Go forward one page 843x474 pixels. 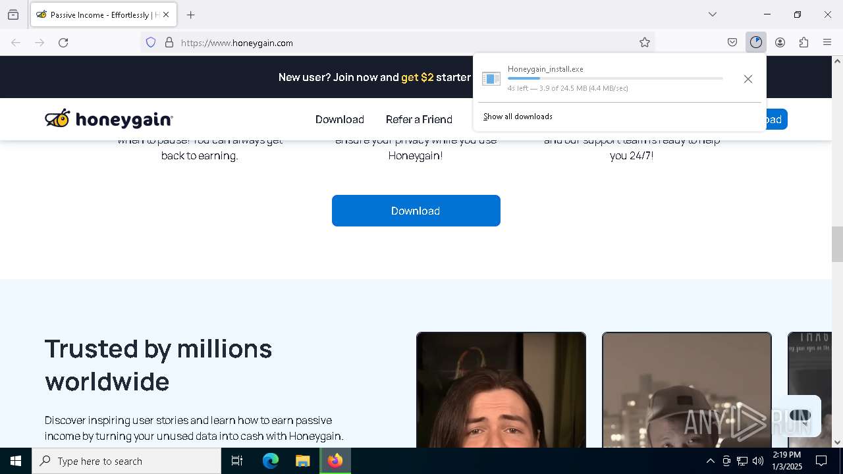coord(40,43)
